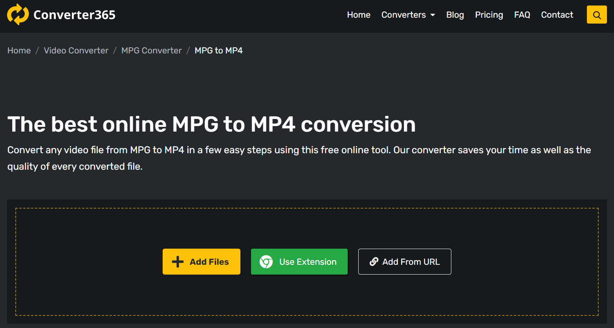The width and height of the screenshot is (614, 328).
Task: Open the Contact page
Action: click(557, 15)
